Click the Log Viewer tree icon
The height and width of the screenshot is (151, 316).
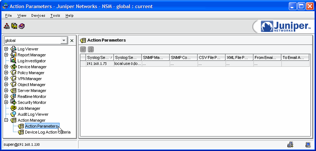pyautogui.click(x=13, y=49)
